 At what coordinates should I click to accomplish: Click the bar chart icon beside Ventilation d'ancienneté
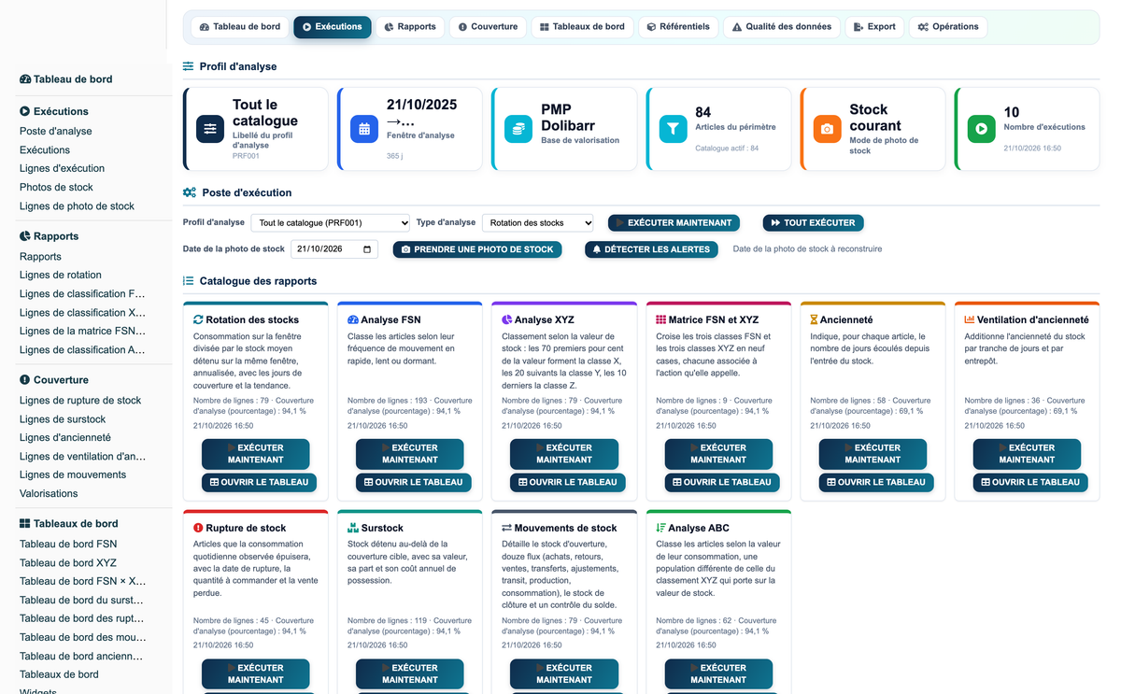pos(970,319)
